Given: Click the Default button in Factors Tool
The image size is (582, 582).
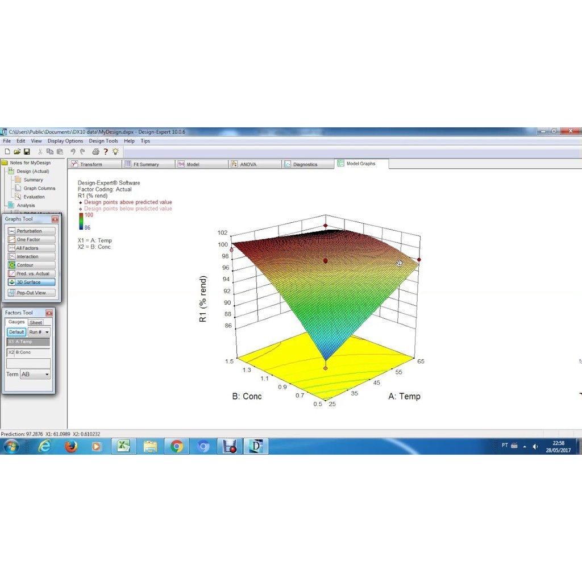Looking at the screenshot, I should point(16,332).
